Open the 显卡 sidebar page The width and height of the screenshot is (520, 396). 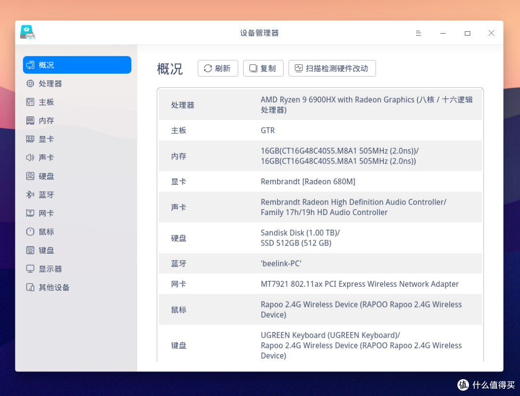pos(77,139)
